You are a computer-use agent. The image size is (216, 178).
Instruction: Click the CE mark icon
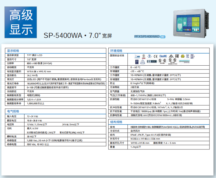coord(156,56)
